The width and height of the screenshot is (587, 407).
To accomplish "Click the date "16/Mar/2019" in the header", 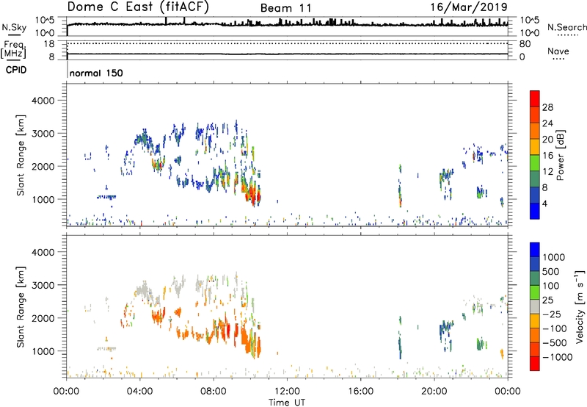I will (469, 7).
